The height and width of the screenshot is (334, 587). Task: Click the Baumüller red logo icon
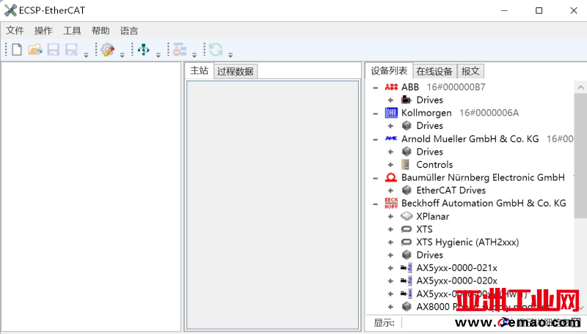tap(391, 177)
